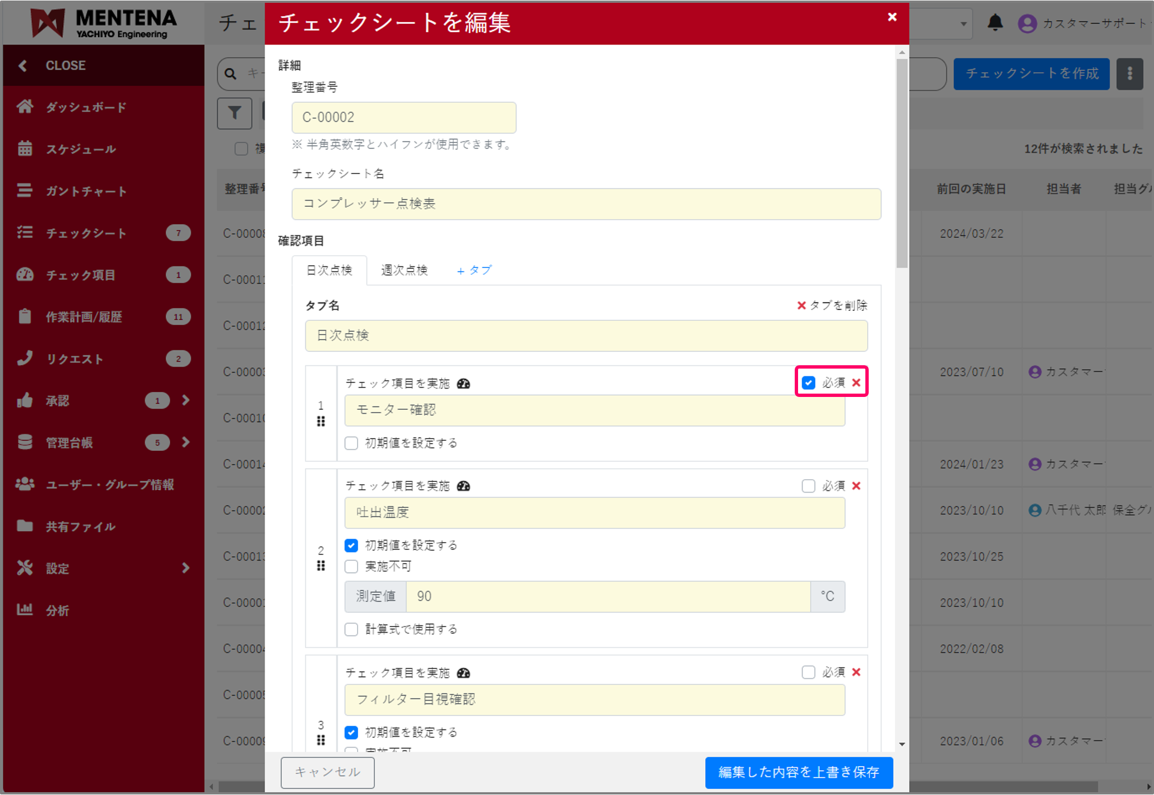
Task: Open notifications via the bell icon
Action: [x=995, y=23]
